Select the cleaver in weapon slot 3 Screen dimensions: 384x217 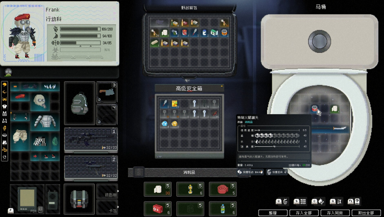coord(107,93)
